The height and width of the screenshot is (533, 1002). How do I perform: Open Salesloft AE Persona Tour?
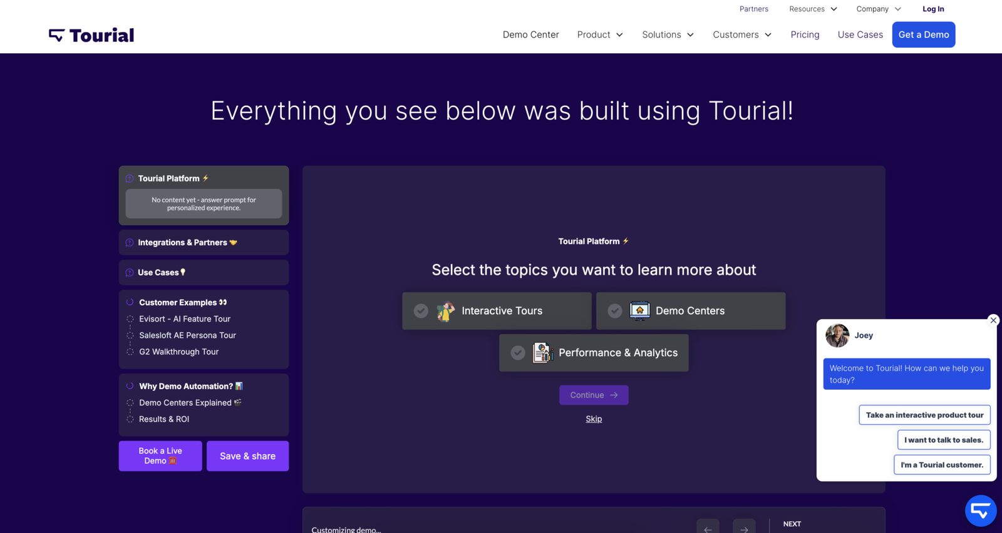click(x=187, y=335)
